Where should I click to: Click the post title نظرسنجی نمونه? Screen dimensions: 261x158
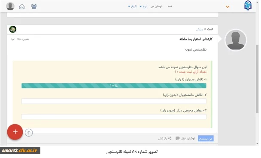(196, 50)
